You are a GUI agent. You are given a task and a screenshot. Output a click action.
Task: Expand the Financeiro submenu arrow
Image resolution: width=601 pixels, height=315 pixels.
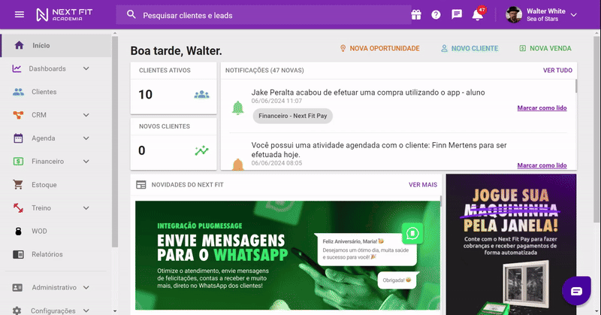pos(86,162)
